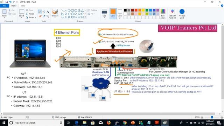Expand the Select dropdown arrow
Image resolution: width=224 pixels, height=126 pixels.
pyautogui.click(x=21, y=18)
